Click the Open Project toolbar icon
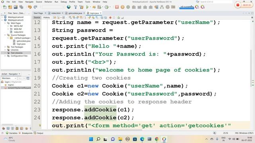Image resolution: width=255 pixels, height=143 pixels. 16,7
